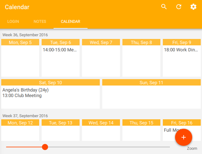Open the 13:00 Club Meeting event
The image size is (202, 154).
click(x=22, y=96)
